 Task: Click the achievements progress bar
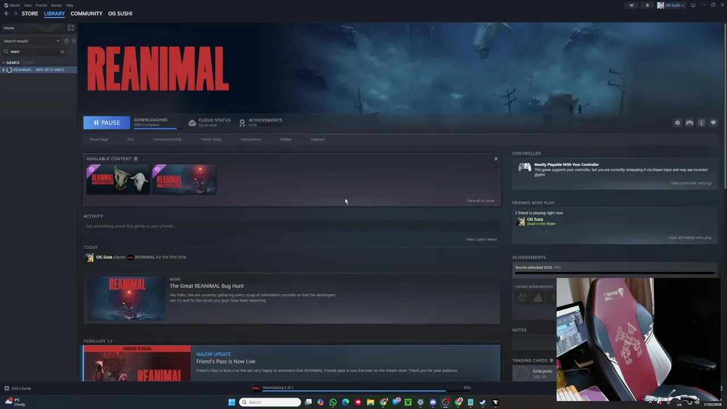pos(615,273)
